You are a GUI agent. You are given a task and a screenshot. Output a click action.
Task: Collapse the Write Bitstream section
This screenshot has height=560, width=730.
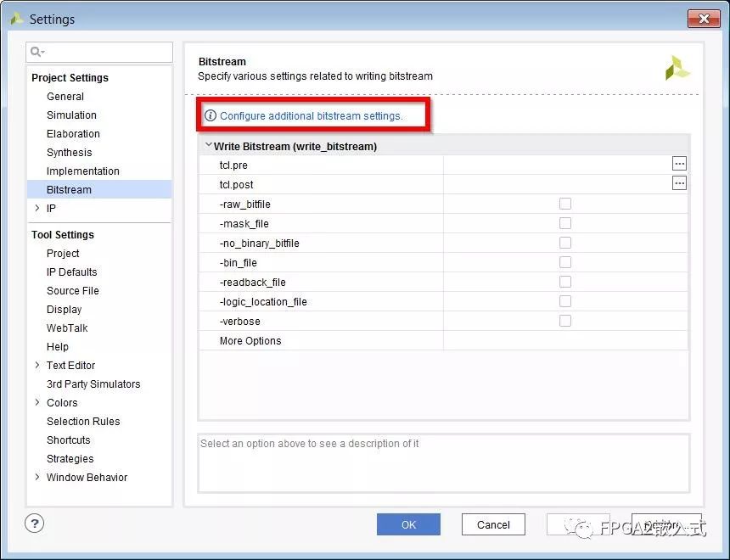point(208,145)
